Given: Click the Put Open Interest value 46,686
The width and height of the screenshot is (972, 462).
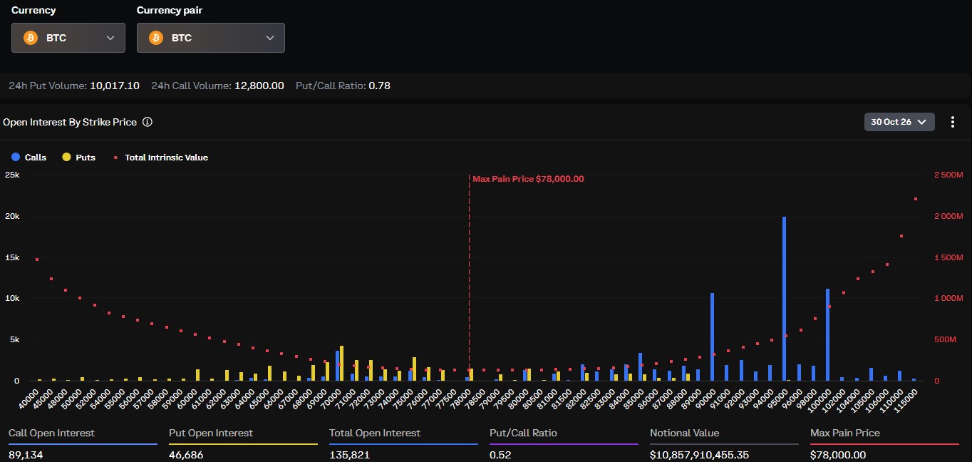Looking at the screenshot, I should click(187, 455).
